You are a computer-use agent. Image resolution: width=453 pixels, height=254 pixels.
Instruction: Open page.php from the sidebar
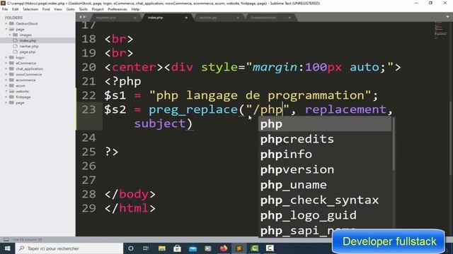click(x=28, y=52)
